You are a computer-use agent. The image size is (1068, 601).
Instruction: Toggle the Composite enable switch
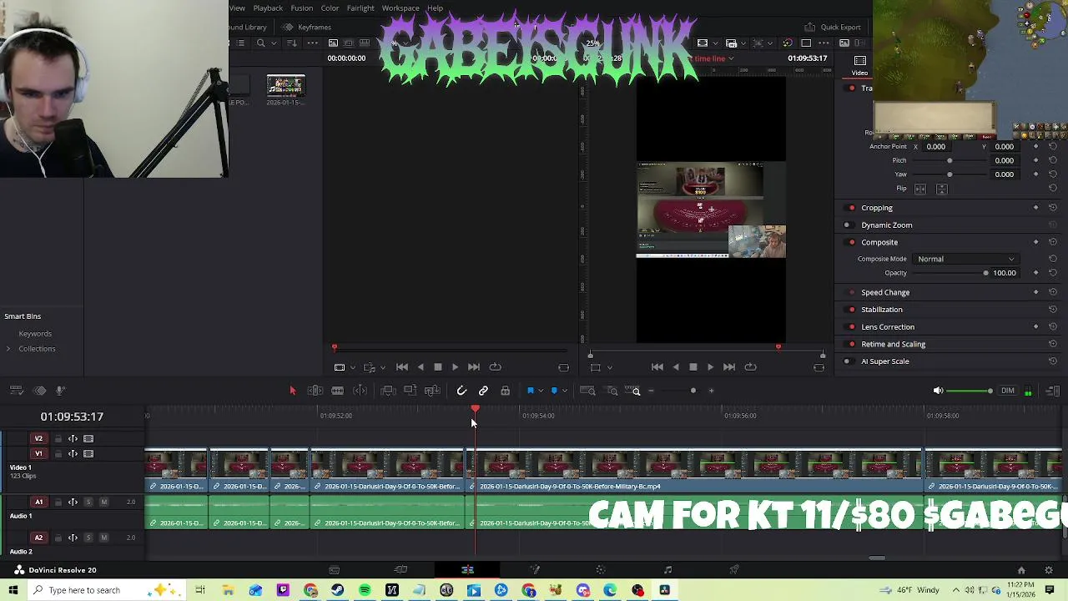851,242
